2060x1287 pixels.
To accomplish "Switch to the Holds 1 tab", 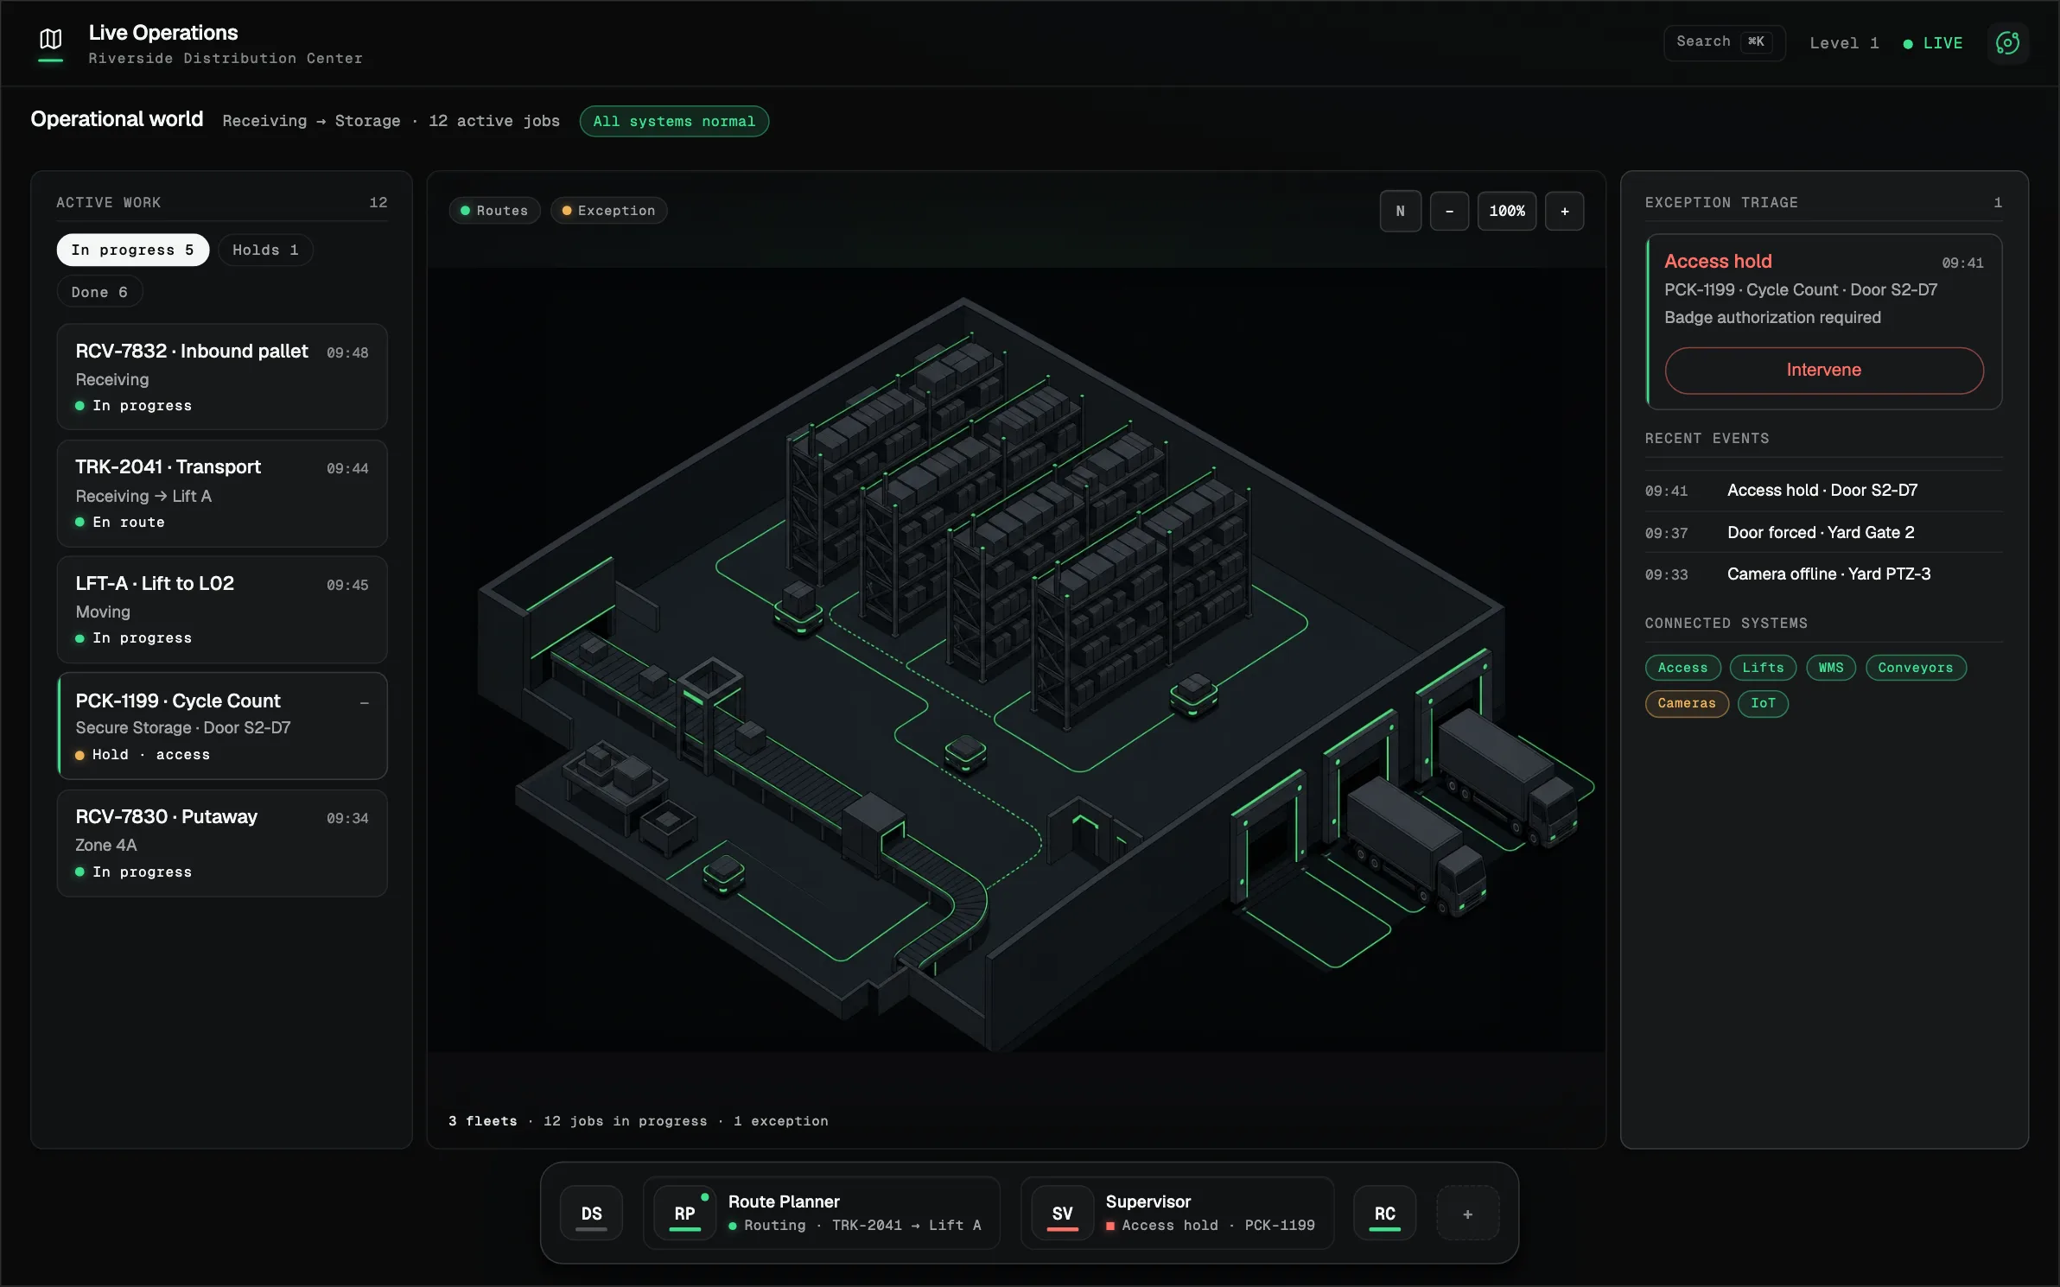I will [x=265, y=250].
